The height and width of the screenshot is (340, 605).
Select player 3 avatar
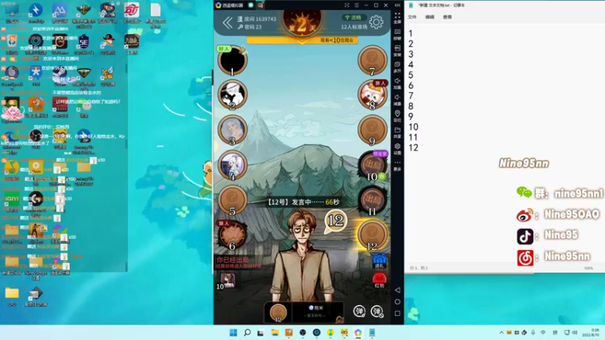click(232, 130)
